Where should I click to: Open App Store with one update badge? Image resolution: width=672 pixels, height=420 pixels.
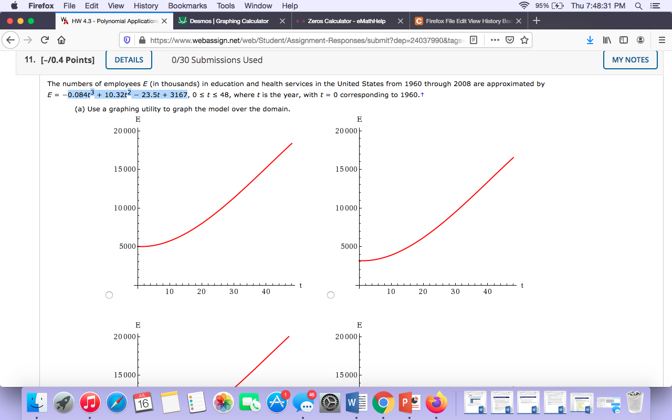pos(277,403)
